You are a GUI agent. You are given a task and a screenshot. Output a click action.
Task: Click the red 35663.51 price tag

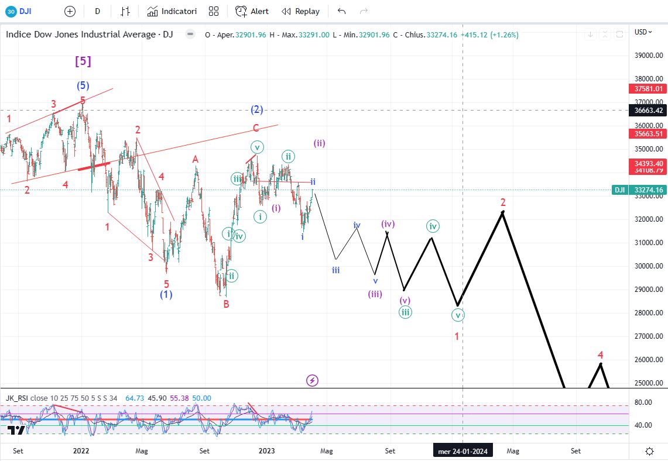point(648,133)
